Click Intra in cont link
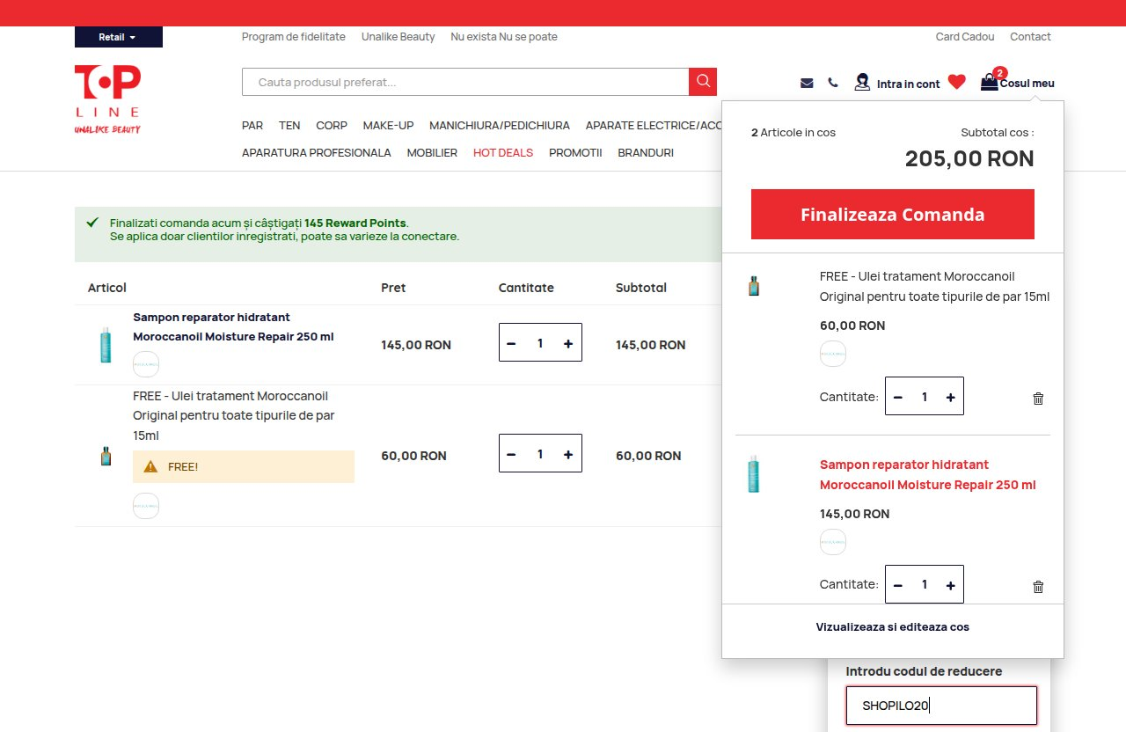Viewport: 1126px width, 732px height. pos(909,84)
